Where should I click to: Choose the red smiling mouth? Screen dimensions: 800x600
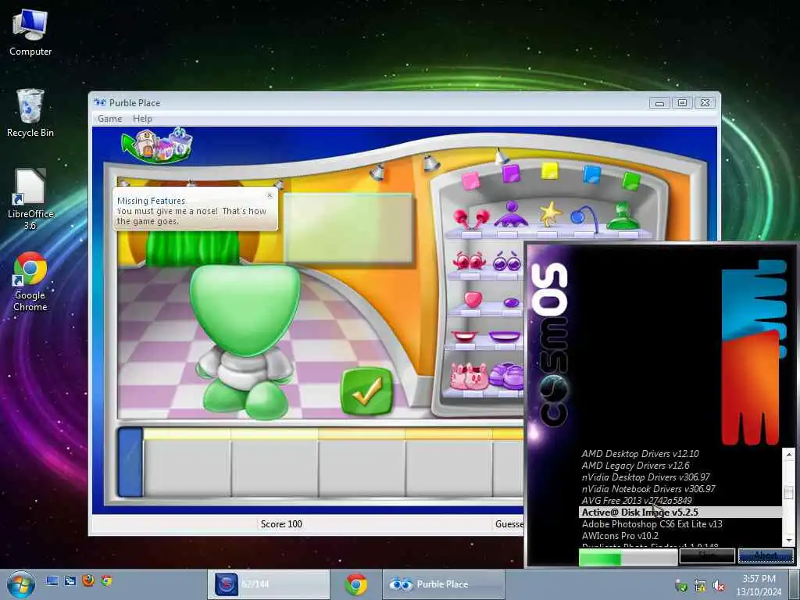465,336
